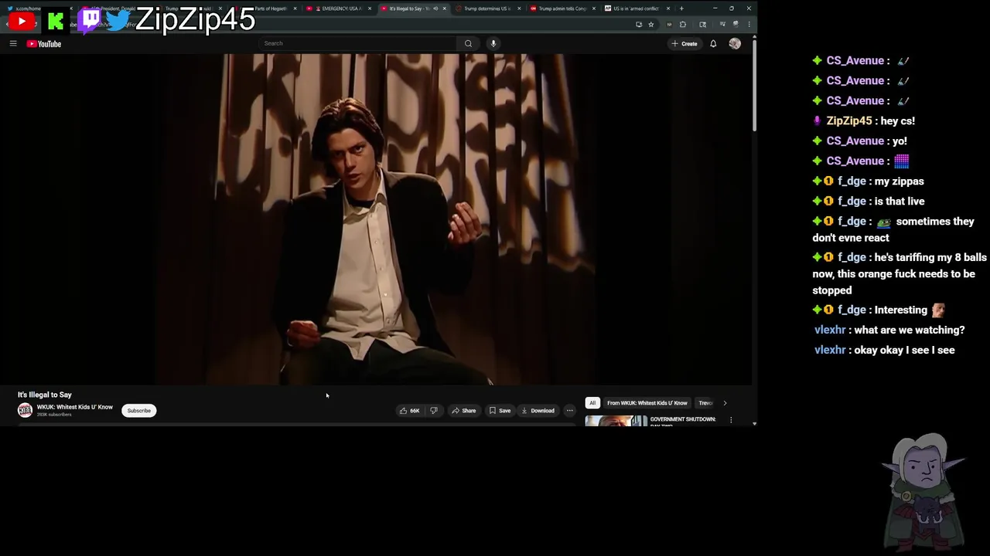Go to the YouTube home logo

coord(44,44)
